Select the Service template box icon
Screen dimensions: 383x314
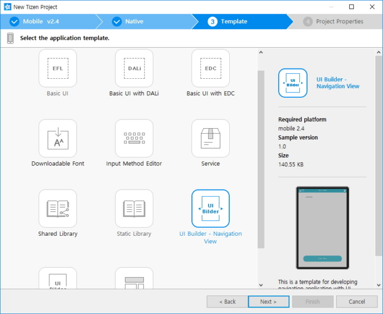(x=211, y=139)
